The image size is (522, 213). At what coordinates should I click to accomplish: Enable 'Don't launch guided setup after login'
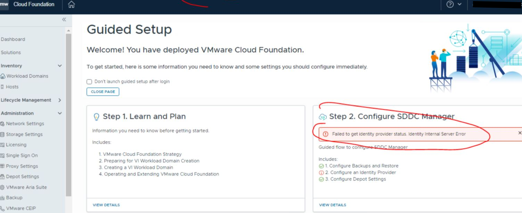[89, 82]
